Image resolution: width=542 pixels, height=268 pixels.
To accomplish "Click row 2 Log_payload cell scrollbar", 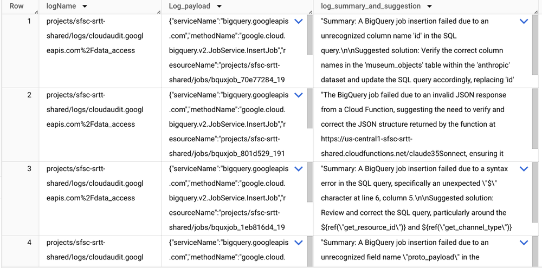I will [x=309, y=108].
